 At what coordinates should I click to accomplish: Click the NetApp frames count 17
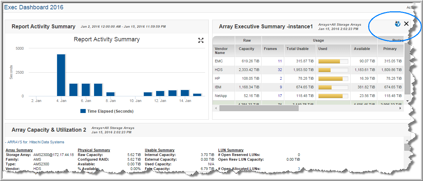(x=280, y=96)
